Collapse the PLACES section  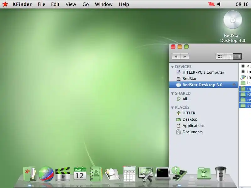point(172,107)
